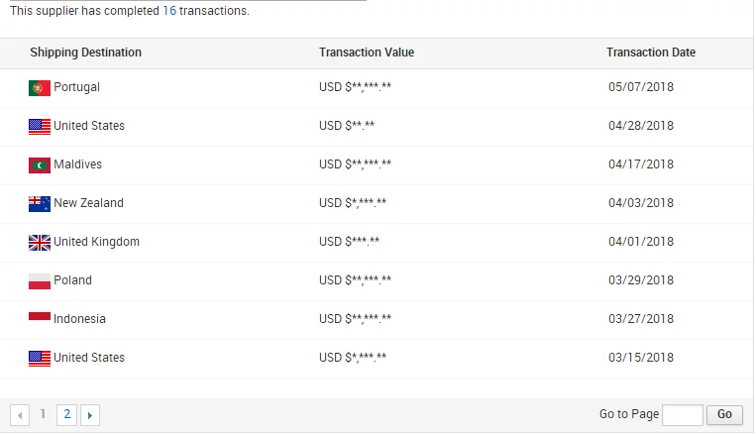Click the Transaction Date column header
The height and width of the screenshot is (434, 756).
point(651,53)
